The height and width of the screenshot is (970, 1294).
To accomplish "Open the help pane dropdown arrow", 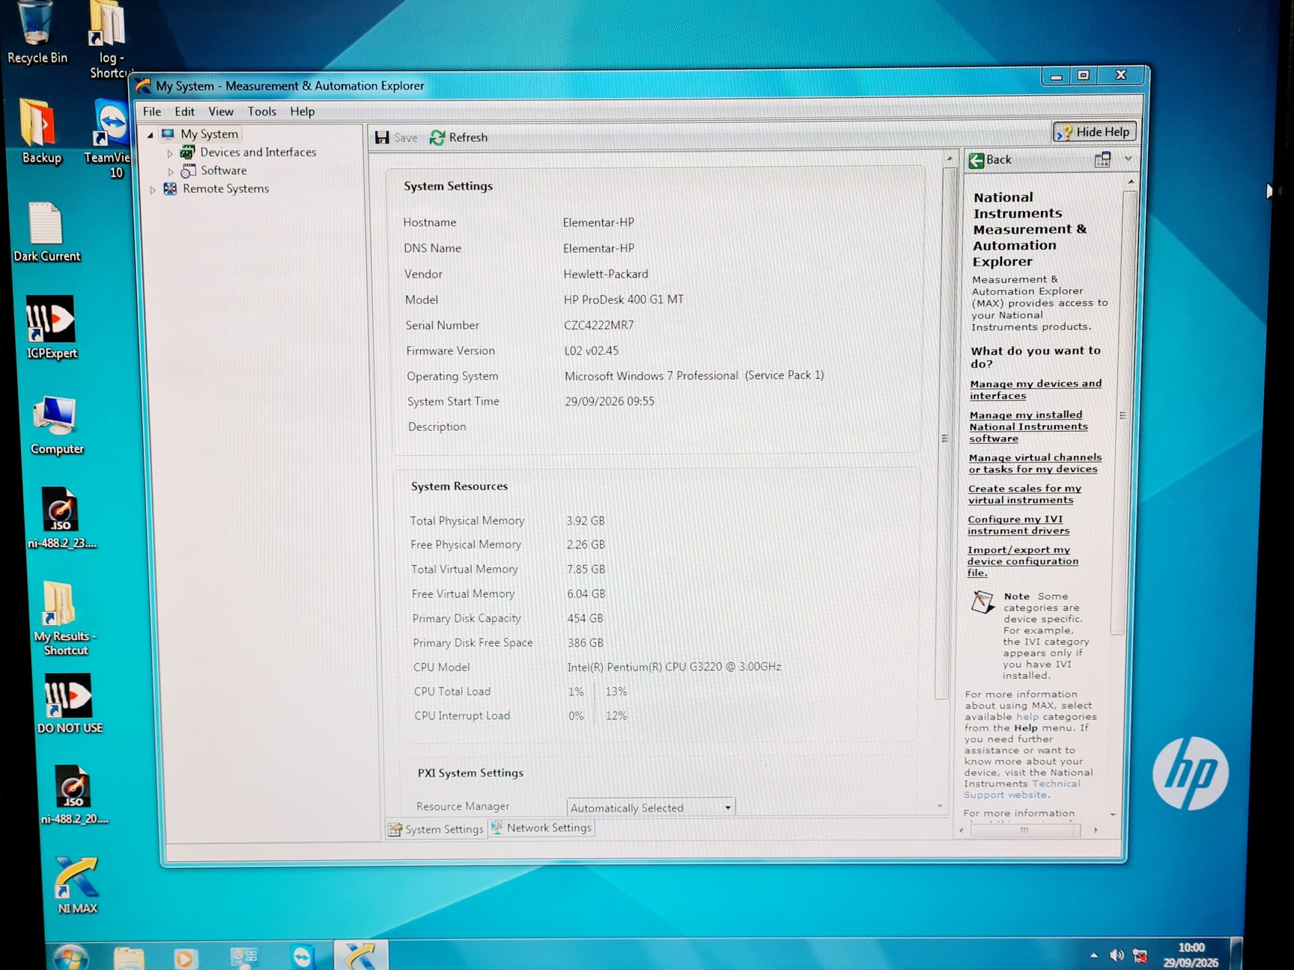I will click(1128, 159).
